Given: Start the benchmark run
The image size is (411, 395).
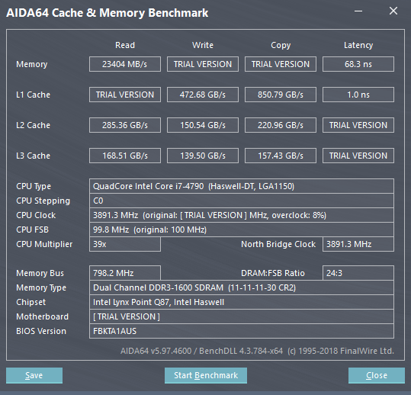Looking at the screenshot, I should pyautogui.click(x=206, y=375).
